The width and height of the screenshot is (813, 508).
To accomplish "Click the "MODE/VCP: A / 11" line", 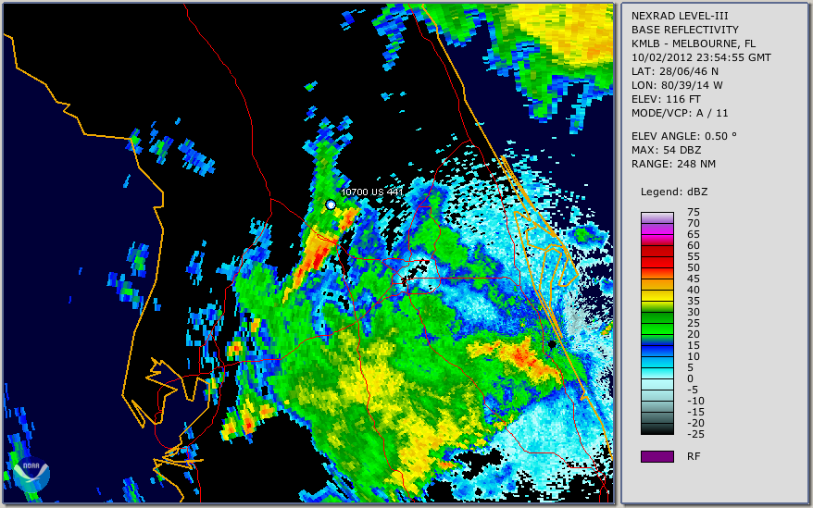I will pyautogui.click(x=680, y=113).
